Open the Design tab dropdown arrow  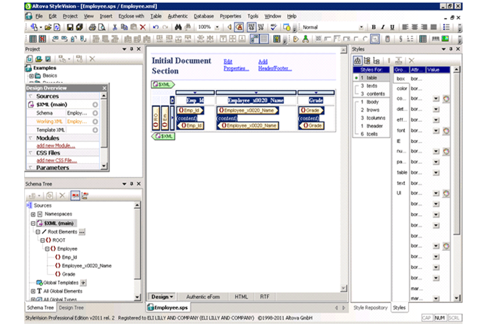point(172,297)
